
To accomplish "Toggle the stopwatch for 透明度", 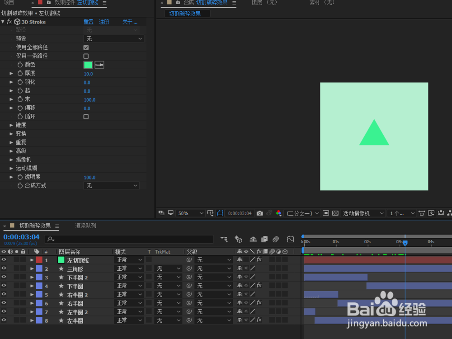I will click(x=20, y=177).
